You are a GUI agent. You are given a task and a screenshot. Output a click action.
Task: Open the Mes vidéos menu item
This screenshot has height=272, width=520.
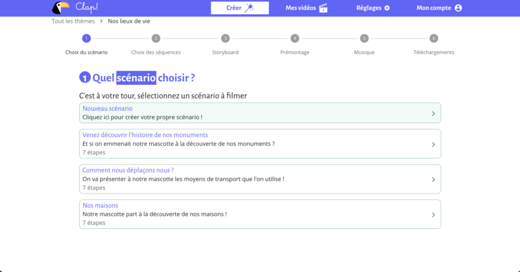pyautogui.click(x=301, y=8)
